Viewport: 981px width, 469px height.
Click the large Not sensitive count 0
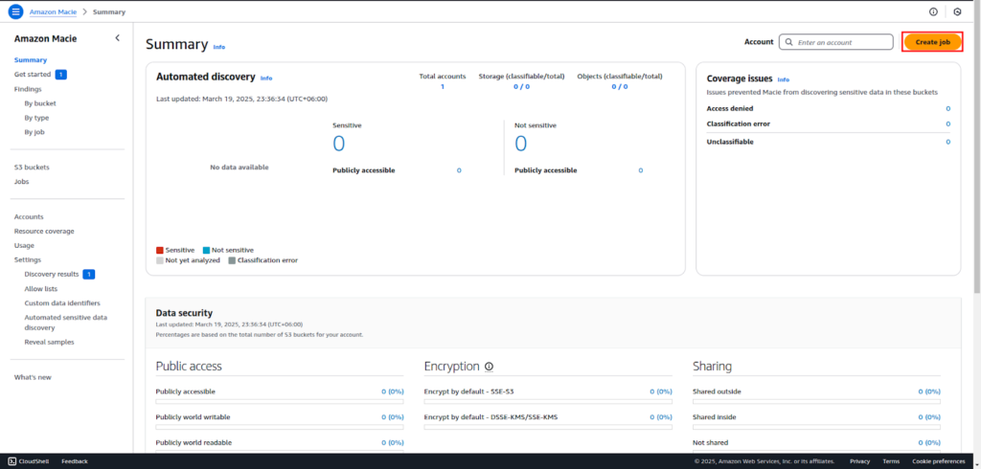(520, 144)
